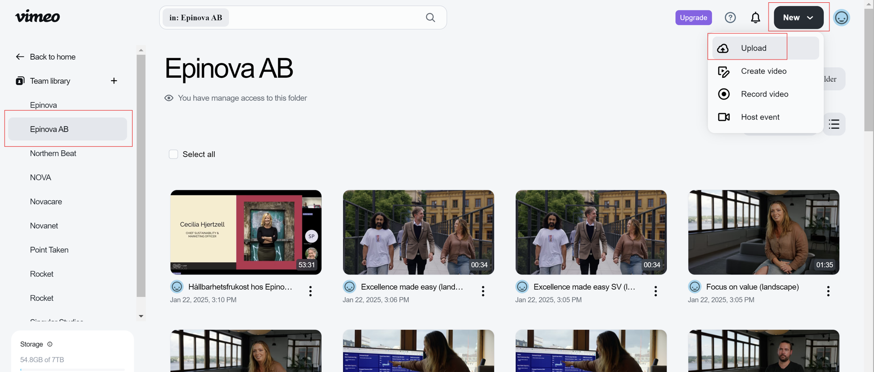Open the Hållbarhetsfrukost video thumbnail
The width and height of the screenshot is (874, 372).
[x=246, y=232]
